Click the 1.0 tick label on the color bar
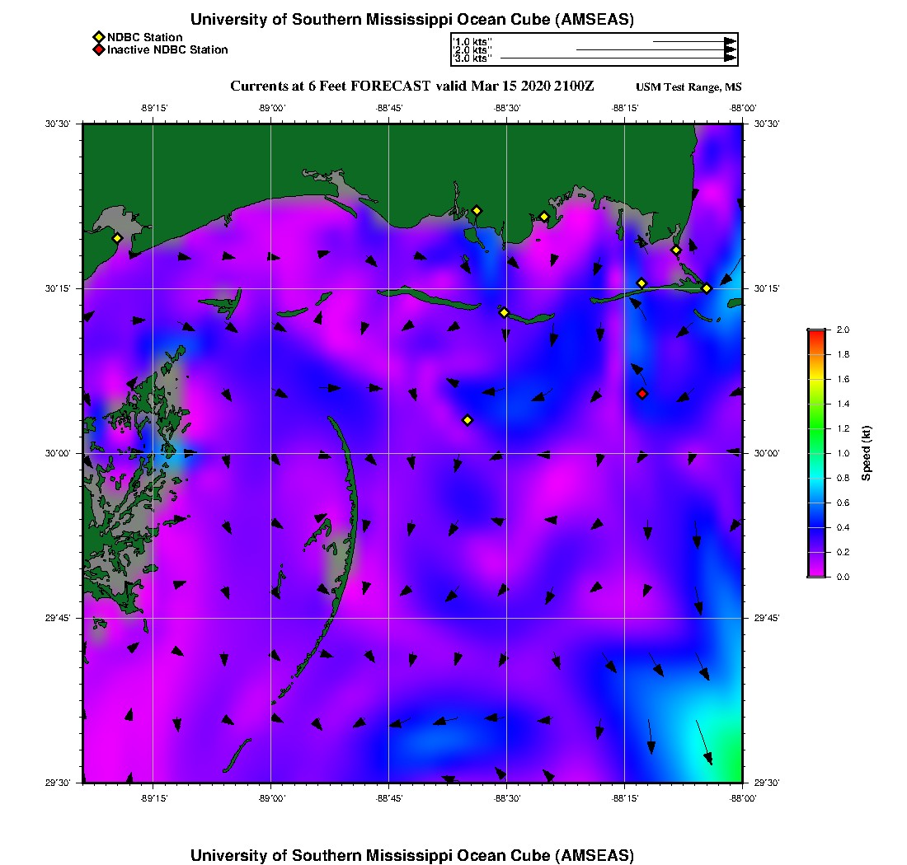The image size is (907, 865). click(x=843, y=453)
